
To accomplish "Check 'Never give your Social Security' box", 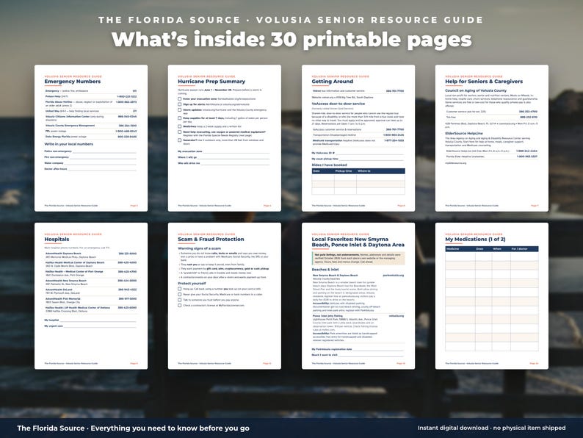I will pos(180,295).
